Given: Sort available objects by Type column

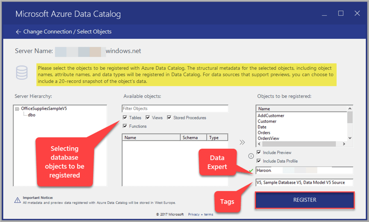Looking at the screenshot, I should (217, 137).
